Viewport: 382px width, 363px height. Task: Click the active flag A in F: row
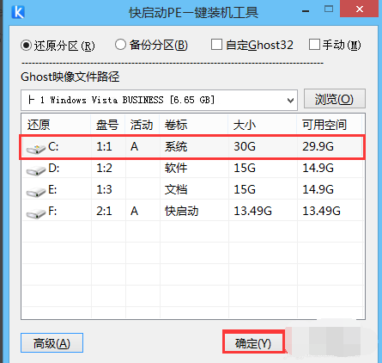pos(135,211)
